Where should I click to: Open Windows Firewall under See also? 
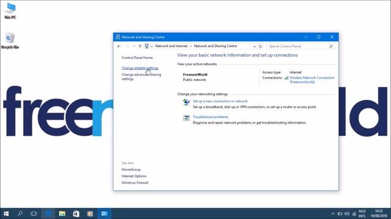pos(135,182)
